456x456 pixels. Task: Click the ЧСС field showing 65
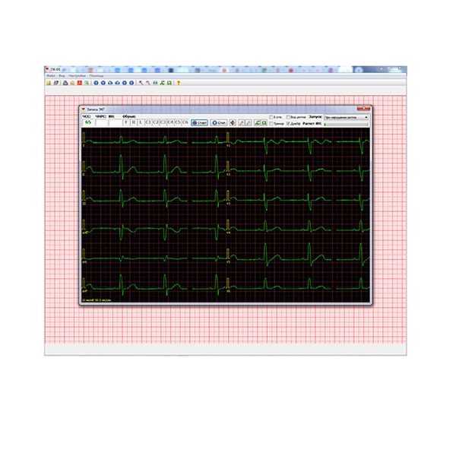tap(88, 122)
